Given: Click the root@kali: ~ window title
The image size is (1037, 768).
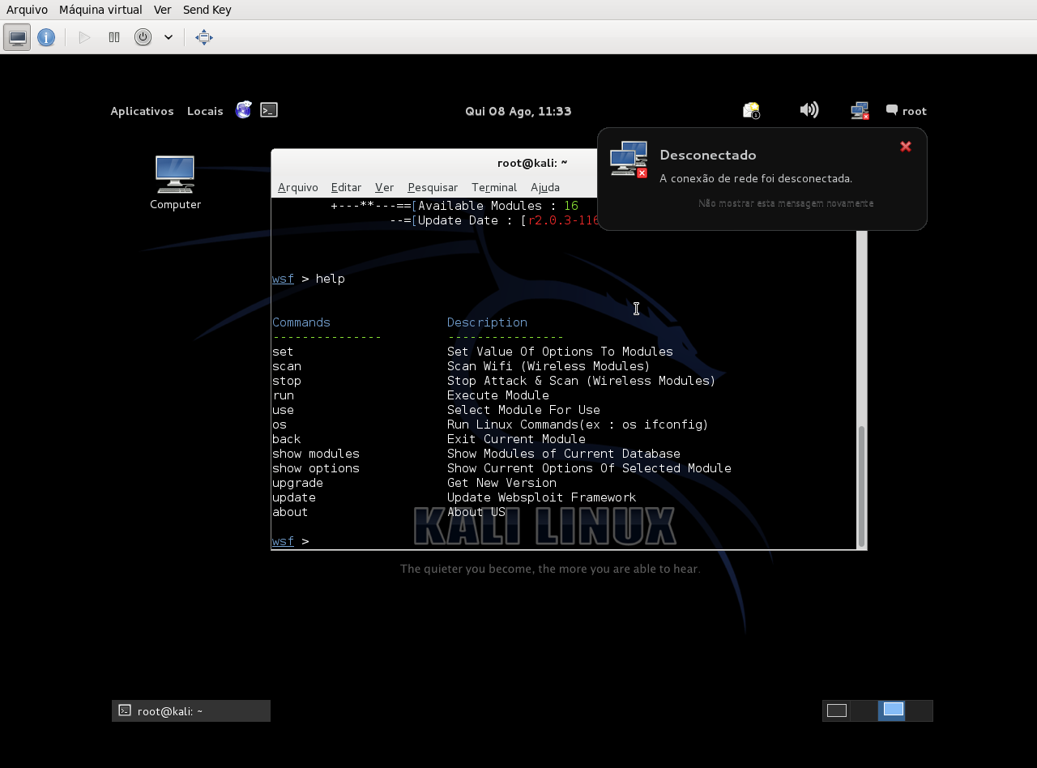Looking at the screenshot, I should coord(532,163).
